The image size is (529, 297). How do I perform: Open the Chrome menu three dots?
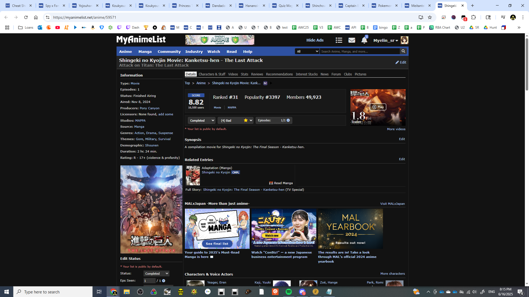click(523, 17)
